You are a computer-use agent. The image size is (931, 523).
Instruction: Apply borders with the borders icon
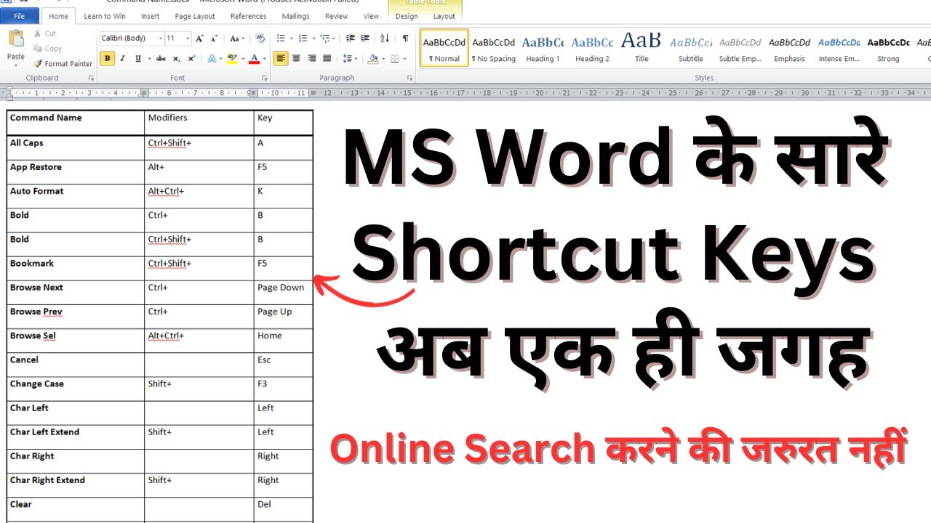(395, 59)
